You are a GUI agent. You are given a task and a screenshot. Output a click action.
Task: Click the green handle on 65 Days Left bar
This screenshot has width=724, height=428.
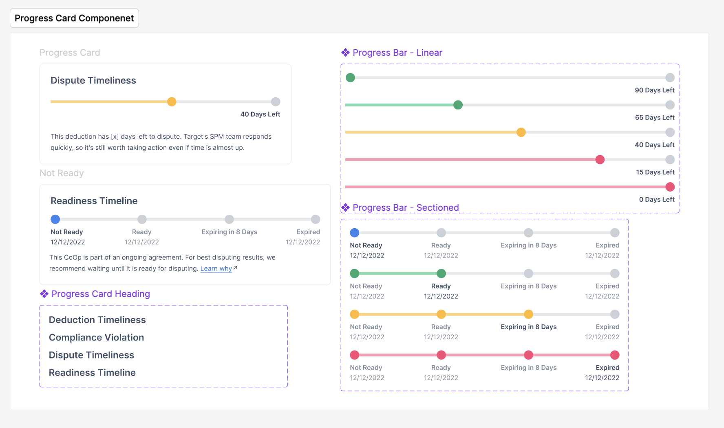(458, 105)
